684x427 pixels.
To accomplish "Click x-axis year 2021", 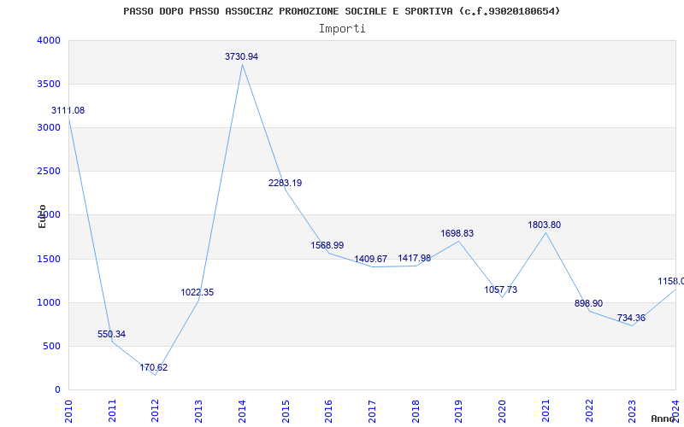I will tap(545, 411).
